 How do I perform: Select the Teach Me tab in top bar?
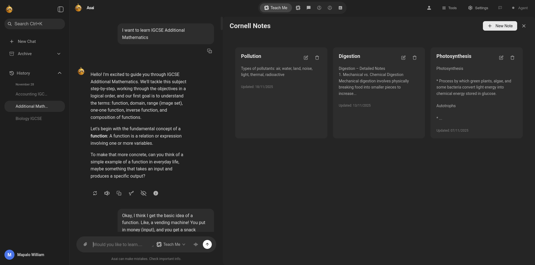pyautogui.click(x=276, y=8)
